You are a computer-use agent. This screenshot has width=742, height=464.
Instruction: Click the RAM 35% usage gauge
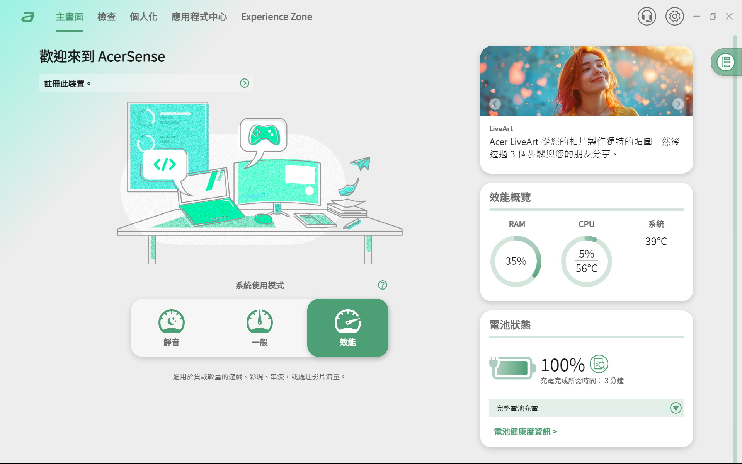coord(516,261)
